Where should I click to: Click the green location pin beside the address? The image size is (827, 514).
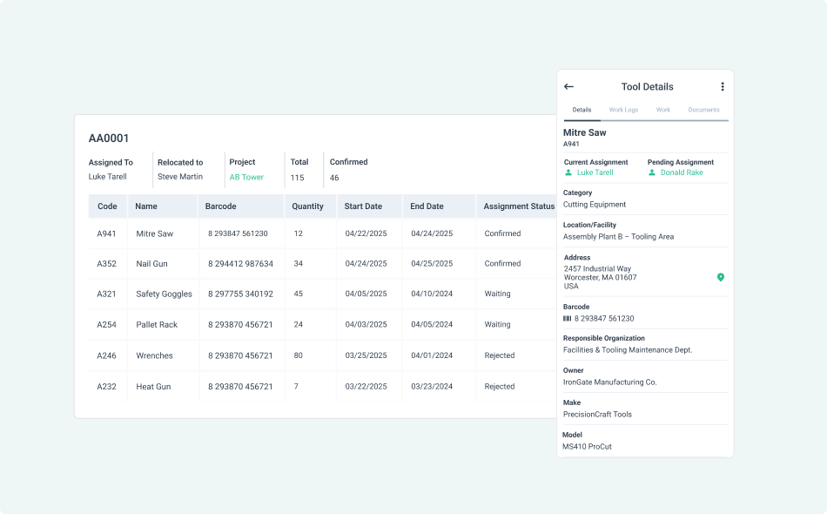[720, 278]
